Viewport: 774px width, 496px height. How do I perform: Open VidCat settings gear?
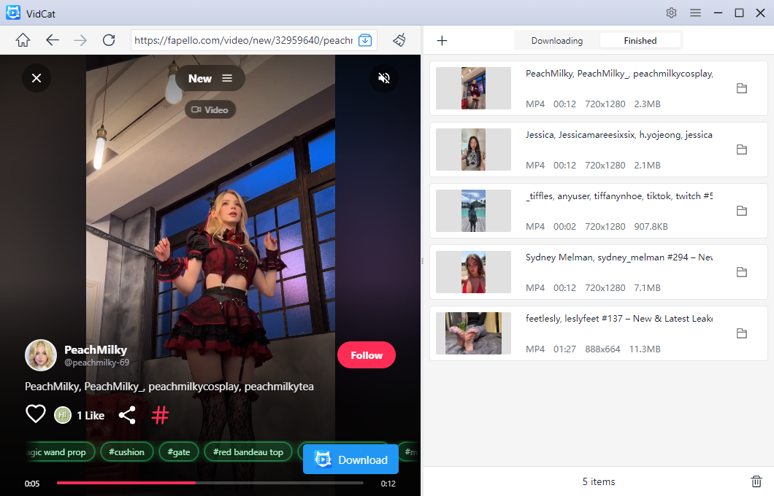[x=671, y=13]
